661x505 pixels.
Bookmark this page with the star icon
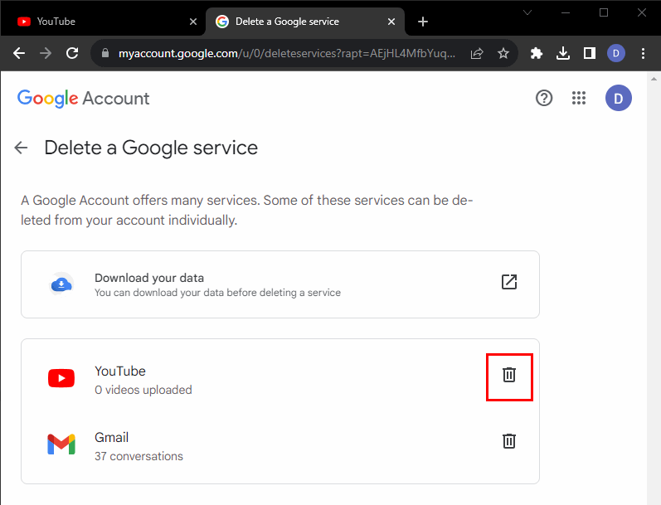click(503, 53)
